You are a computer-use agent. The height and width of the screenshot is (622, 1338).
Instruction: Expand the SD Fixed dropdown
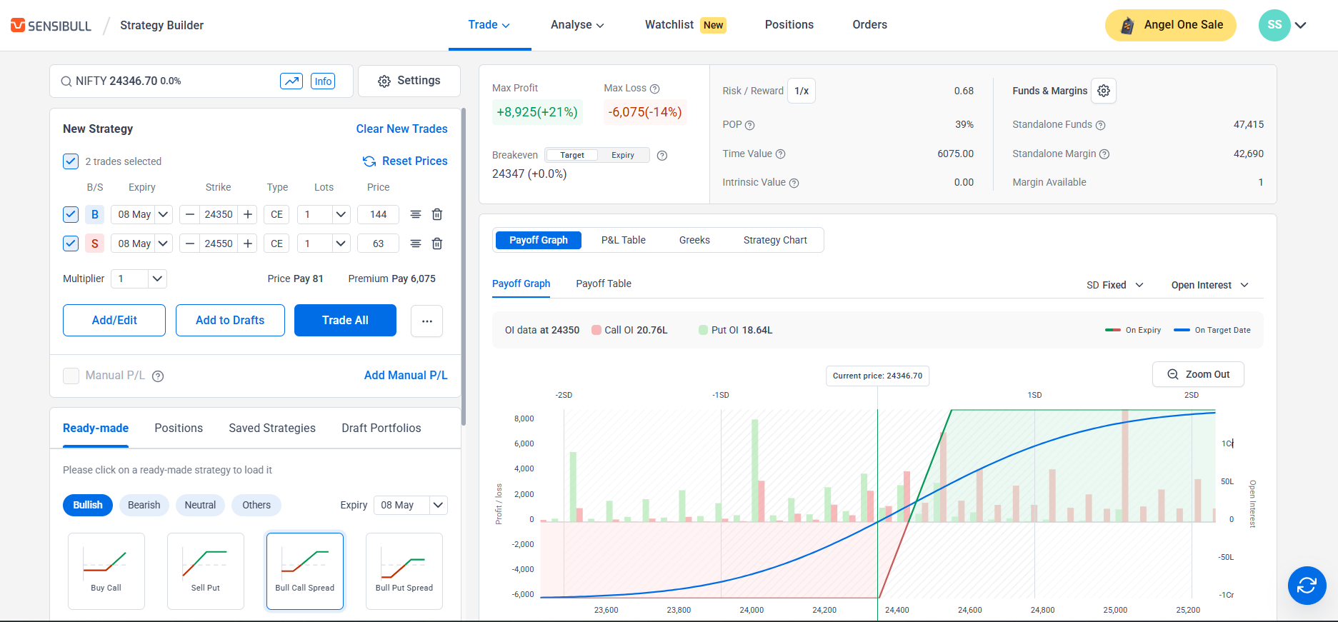pyautogui.click(x=1114, y=285)
